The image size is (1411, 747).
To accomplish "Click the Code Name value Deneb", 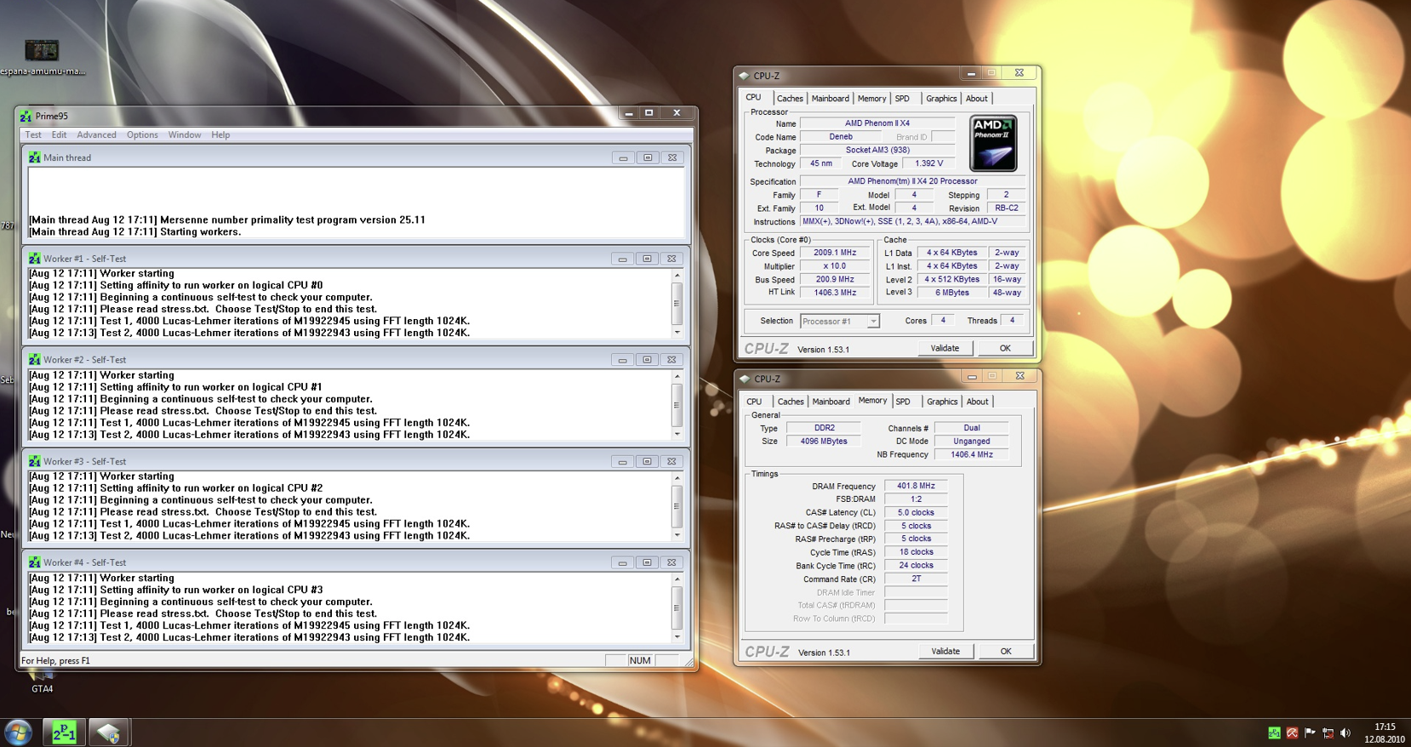I will point(841,137).
